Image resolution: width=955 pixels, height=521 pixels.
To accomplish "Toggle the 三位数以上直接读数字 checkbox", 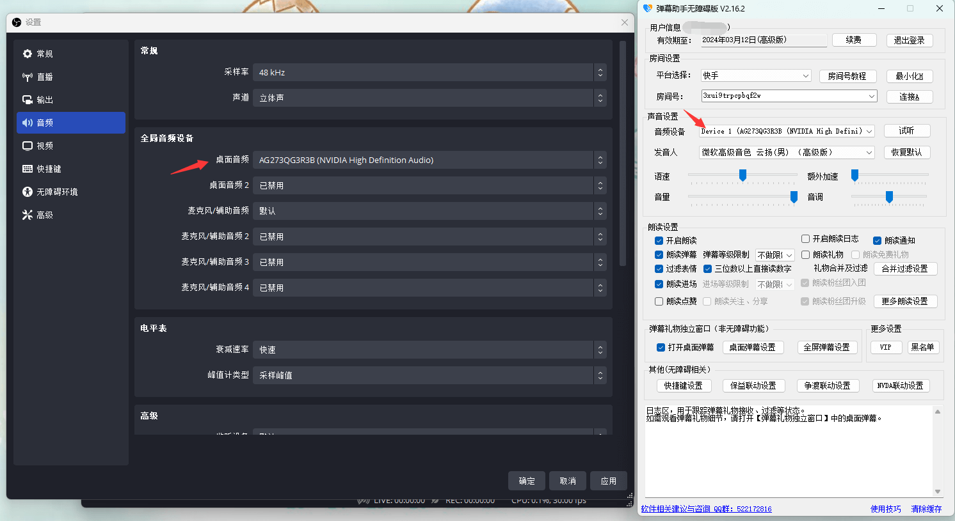I will [x=707, y=269].
